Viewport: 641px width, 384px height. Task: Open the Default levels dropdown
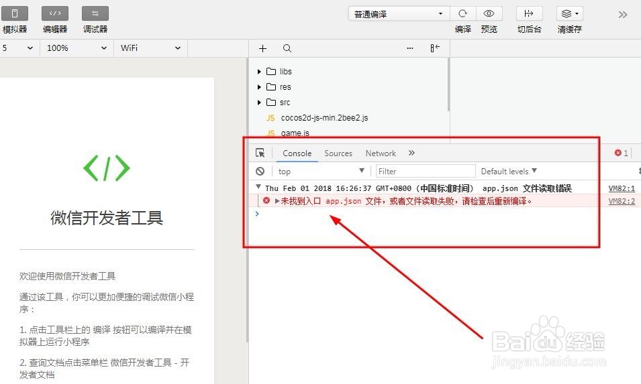[x=509, y=172]
